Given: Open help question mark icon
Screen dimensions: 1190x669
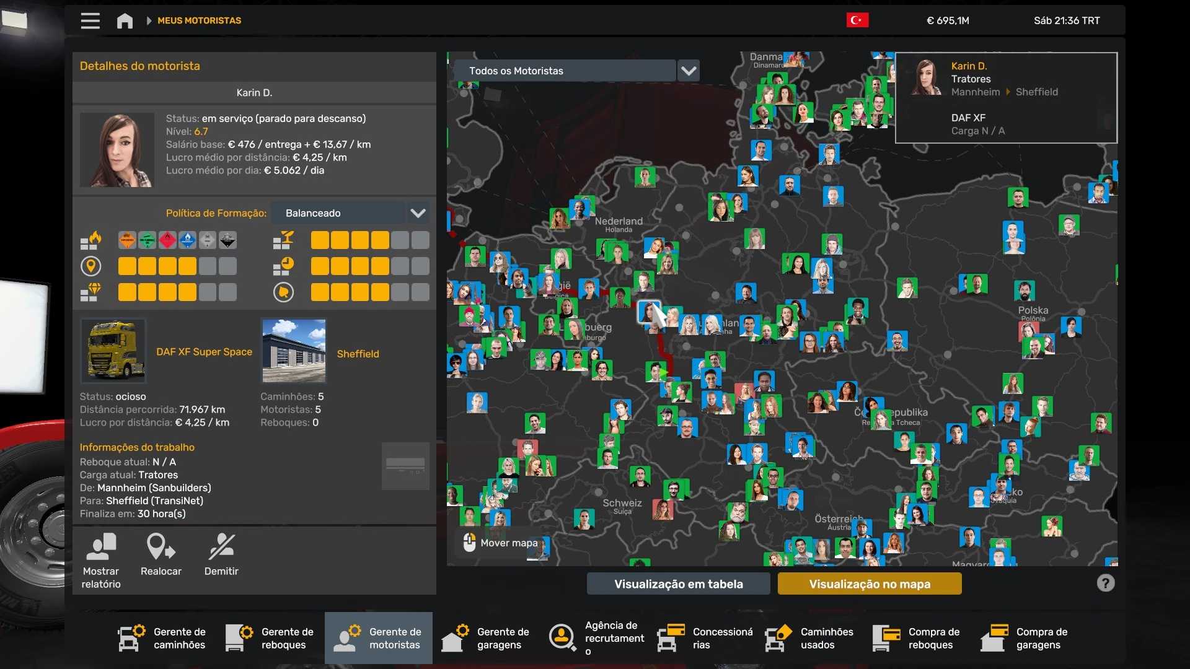Looking at the screenshot, I should 1105,583.
